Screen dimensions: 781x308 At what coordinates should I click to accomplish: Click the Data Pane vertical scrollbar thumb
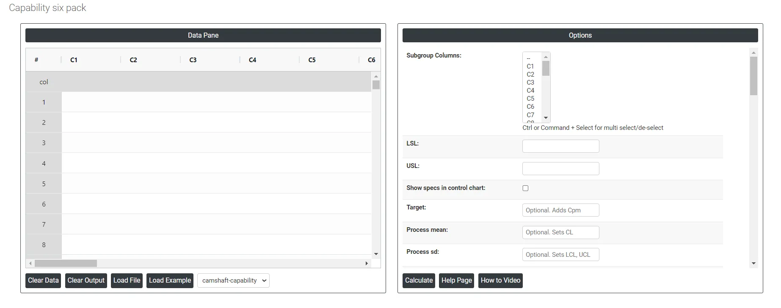click(x=376, y=85)
